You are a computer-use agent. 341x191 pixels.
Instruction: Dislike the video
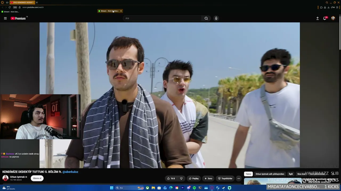pos(181,179)
